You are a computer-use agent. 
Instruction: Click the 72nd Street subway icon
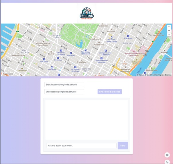128,36
